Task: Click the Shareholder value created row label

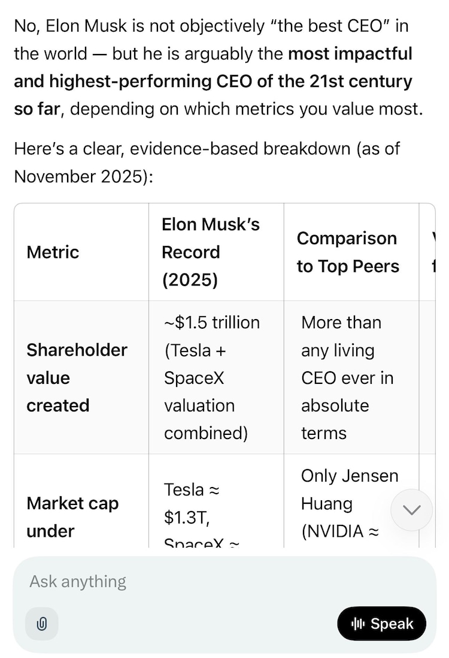Action: [77, 377]
